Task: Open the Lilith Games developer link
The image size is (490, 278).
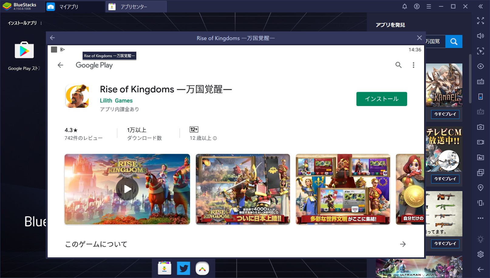Action: [116, 101]
